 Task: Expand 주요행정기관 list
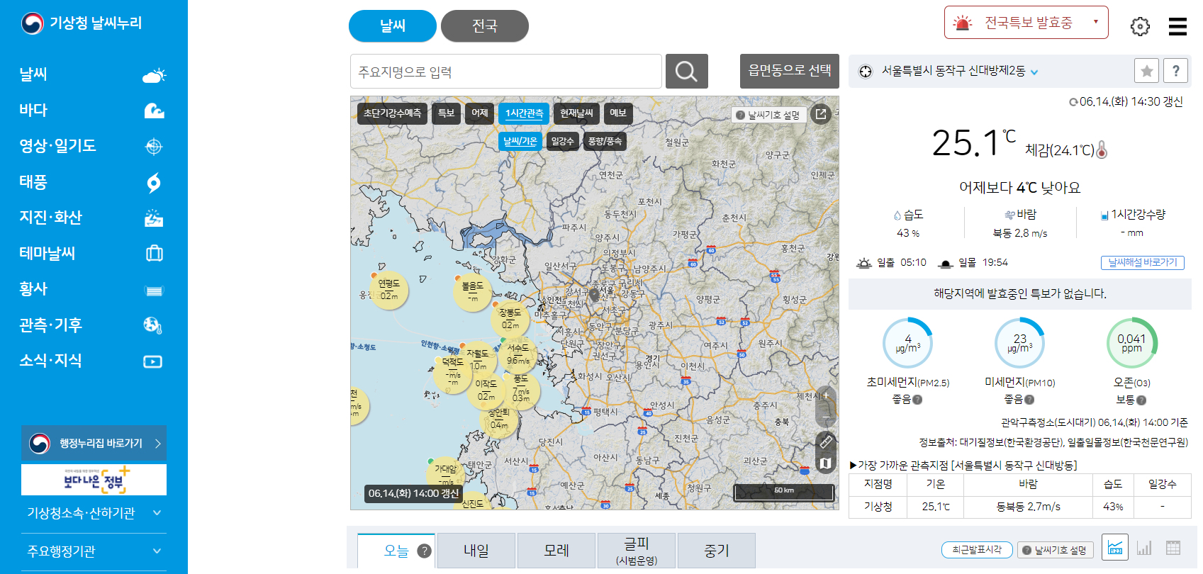[x=94, y=551]
